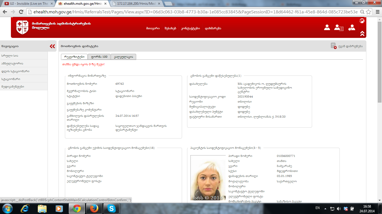Open Skype from the Windows taskbar

pyautogui.click(x=111, y=208)
